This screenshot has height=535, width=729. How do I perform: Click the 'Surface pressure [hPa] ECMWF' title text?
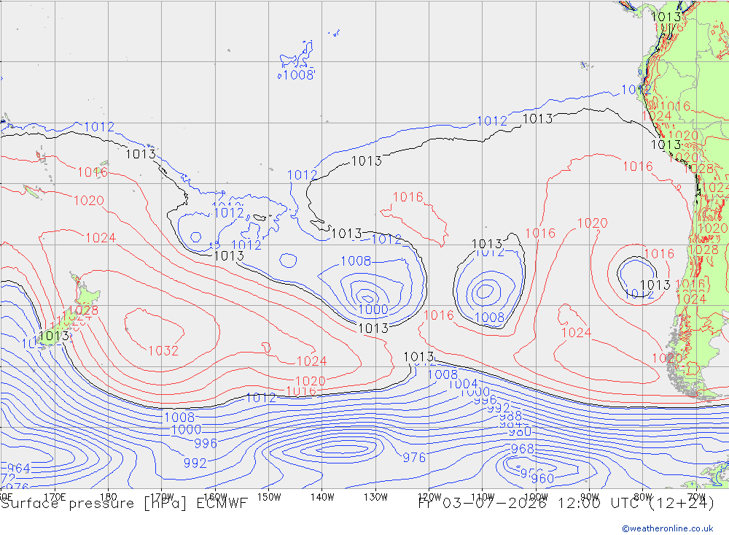124,504
